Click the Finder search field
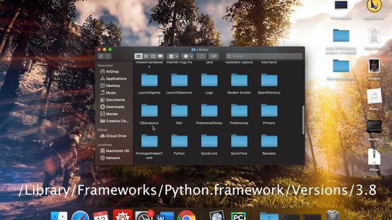 point(264,56)
